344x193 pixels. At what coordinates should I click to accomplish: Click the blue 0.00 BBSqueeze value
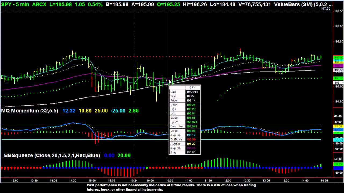[x=109, y=155]
